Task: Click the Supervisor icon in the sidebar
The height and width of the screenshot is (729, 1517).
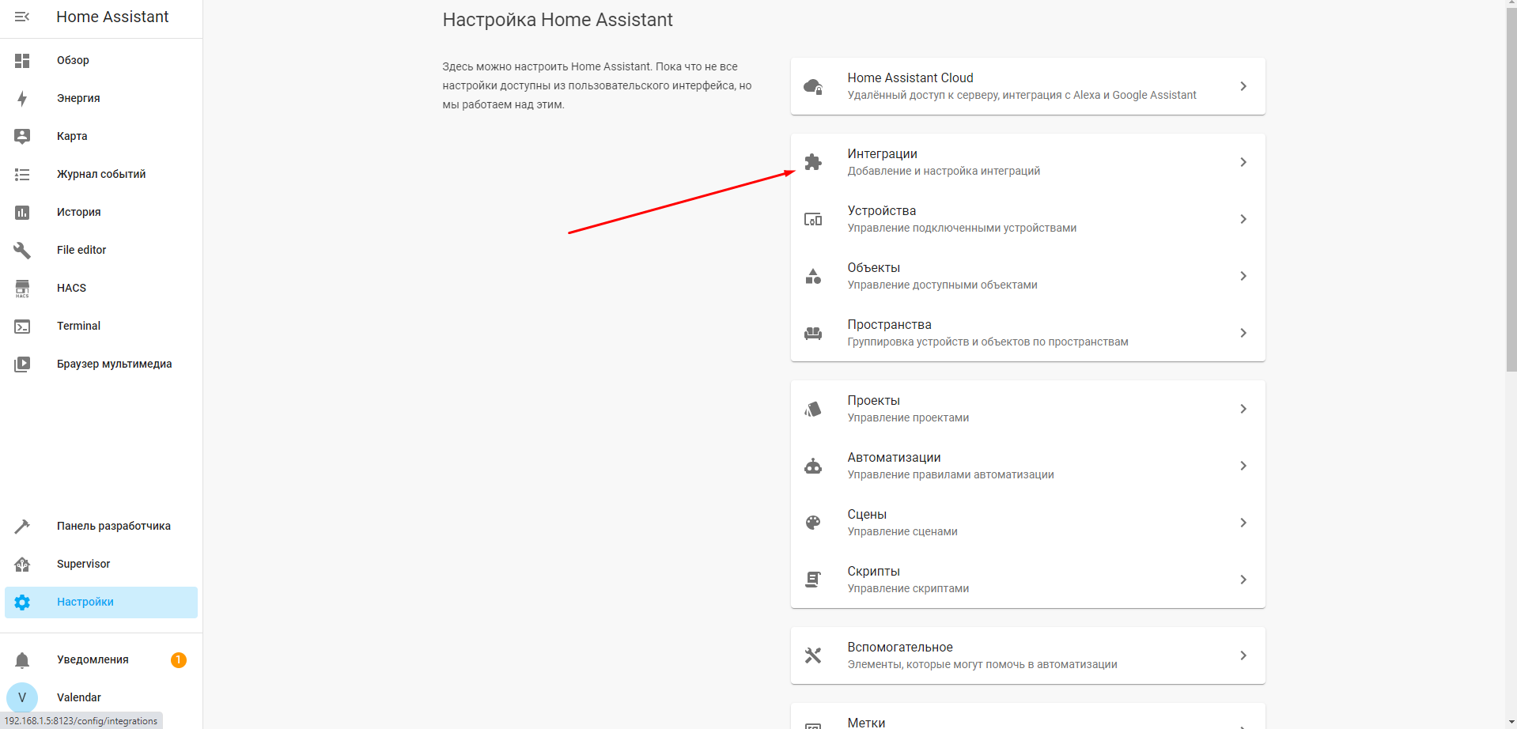Action: 22,564
